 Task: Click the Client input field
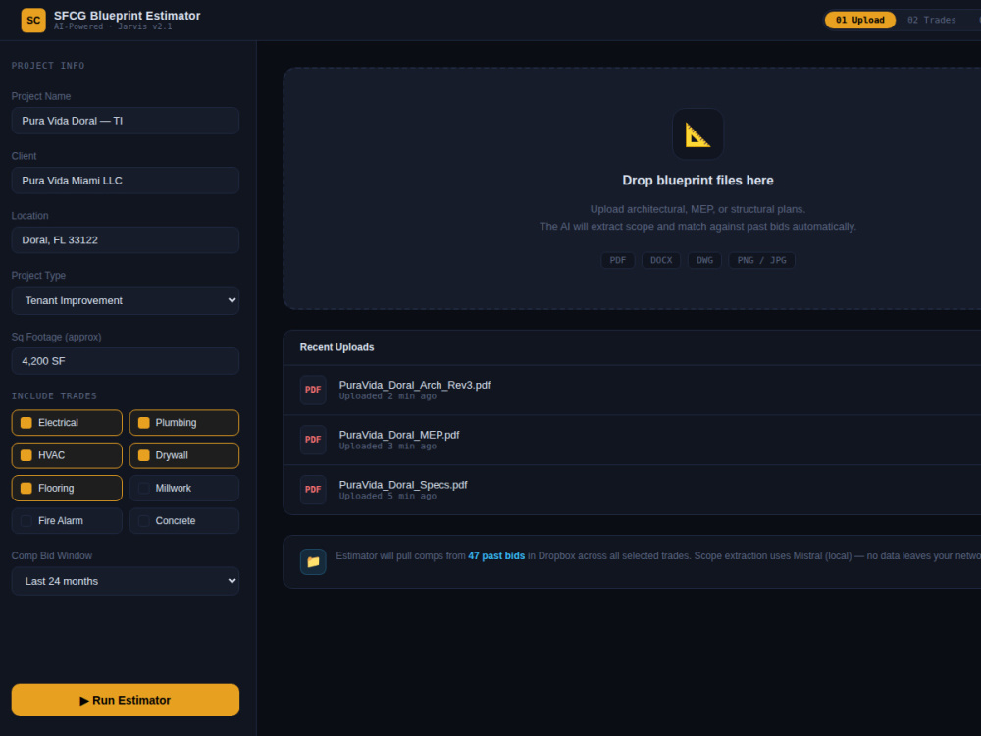pyautogui.click(x=126, y=181)
